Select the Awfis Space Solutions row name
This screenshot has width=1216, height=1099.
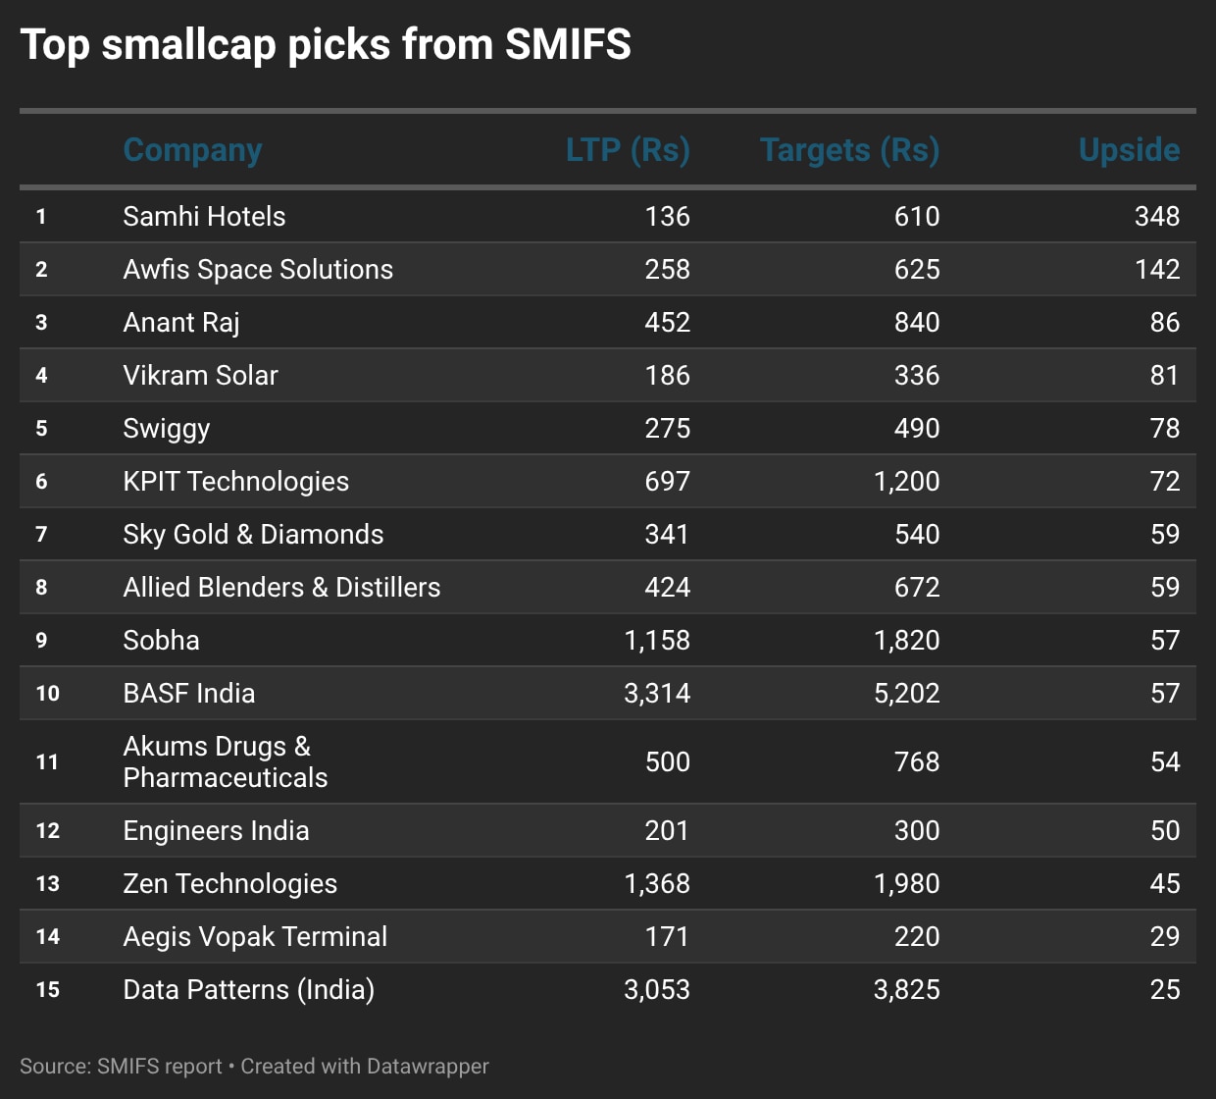tap(258, 270)
